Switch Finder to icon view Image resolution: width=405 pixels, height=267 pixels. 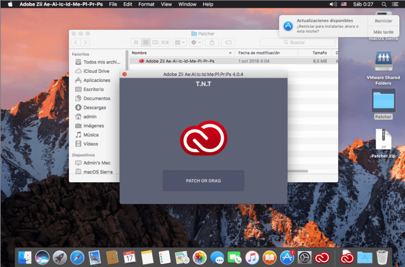[x=136, y=42]
